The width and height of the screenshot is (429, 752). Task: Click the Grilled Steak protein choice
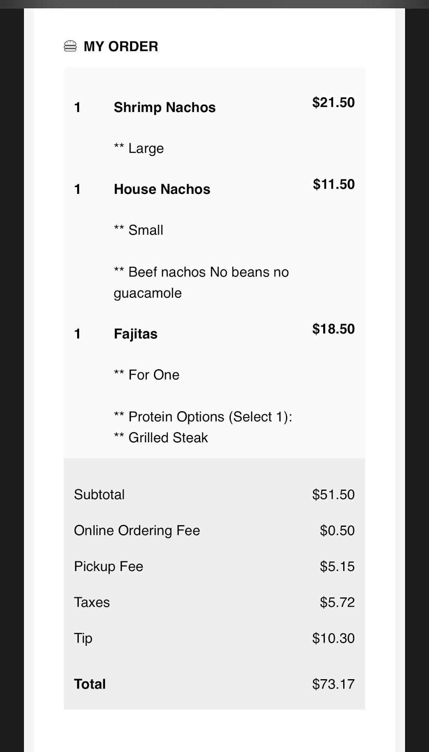point(168,438)
